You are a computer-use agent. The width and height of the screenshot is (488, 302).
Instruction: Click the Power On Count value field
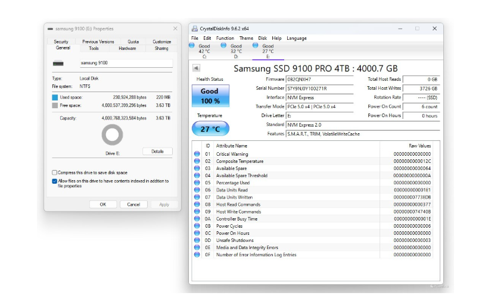(421, 106)
